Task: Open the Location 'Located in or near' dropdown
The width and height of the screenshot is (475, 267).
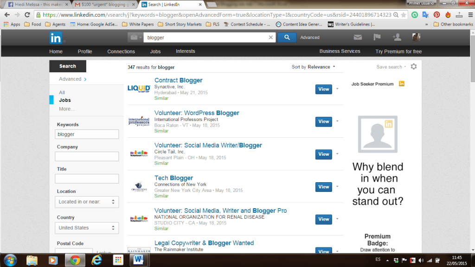Action: pyautogui.click(x=87, y=202)
